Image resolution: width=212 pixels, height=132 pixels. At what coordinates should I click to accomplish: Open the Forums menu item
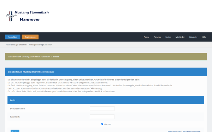point(157,37)
